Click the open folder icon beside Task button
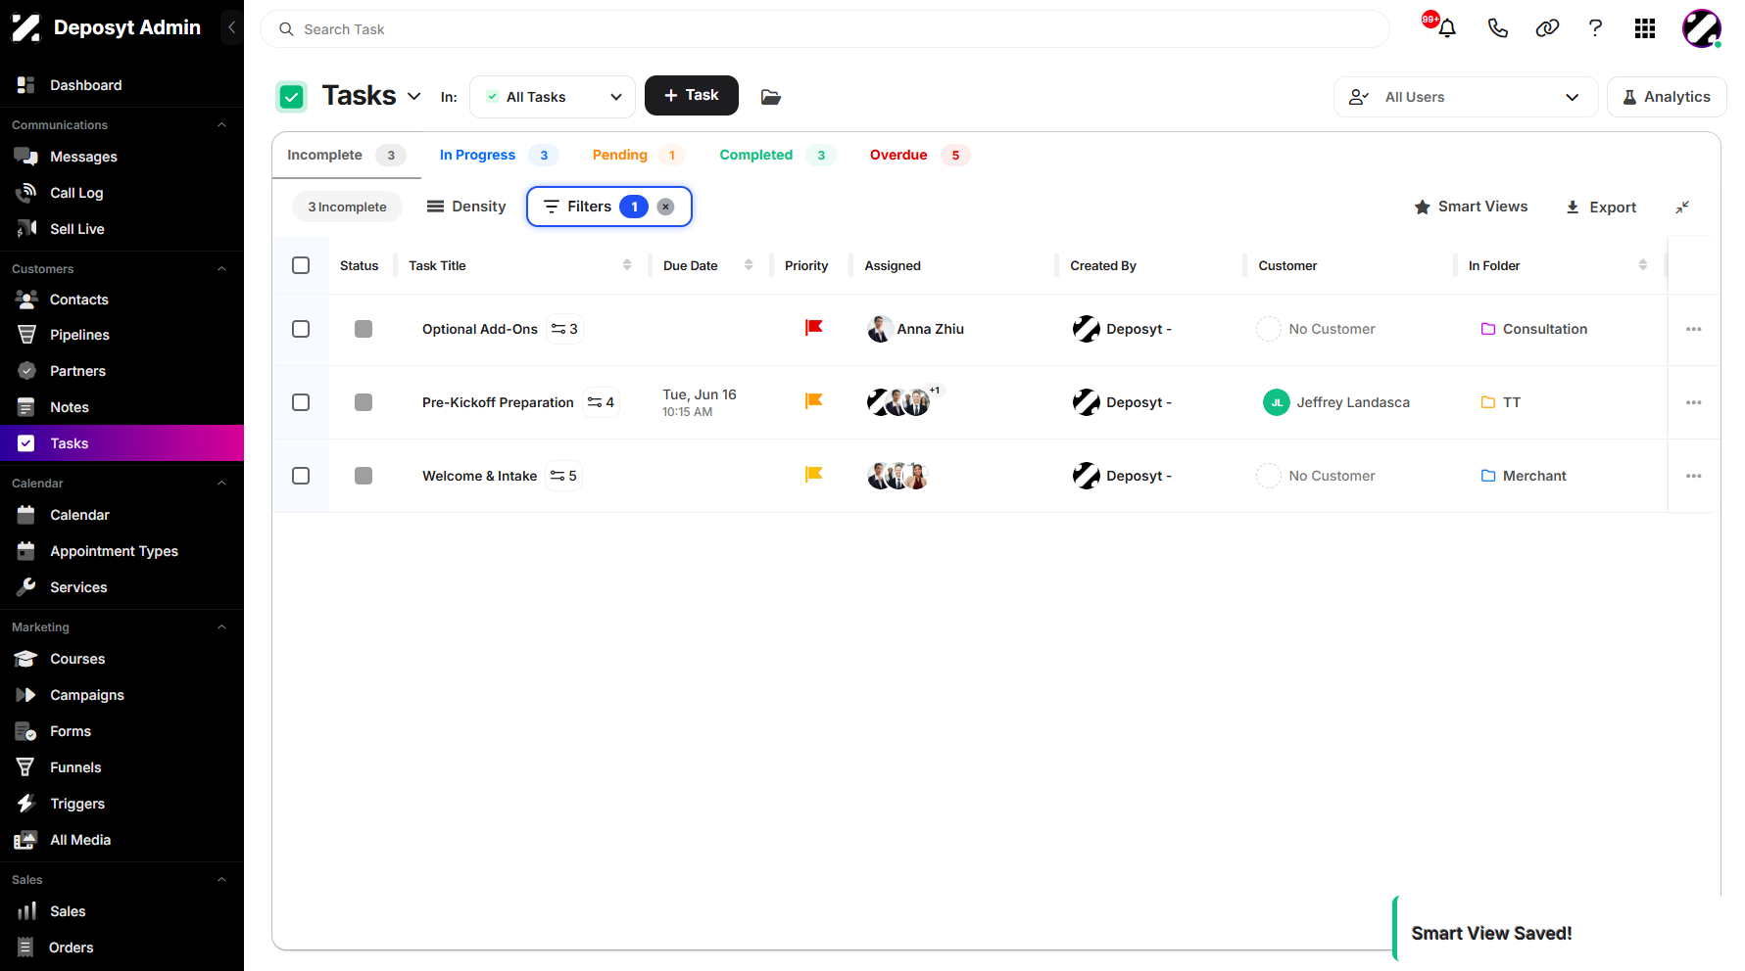Screen dimensions: 1745x971 coord(771,97)
